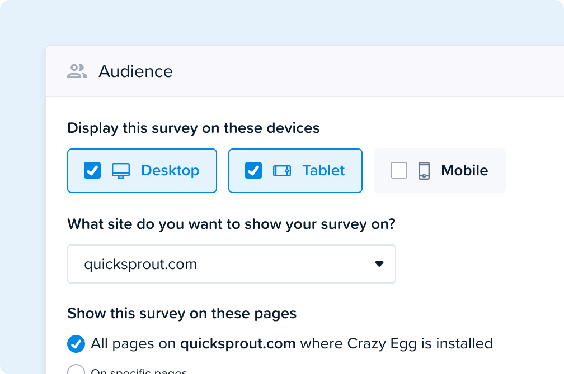Click the Mobile label text
564x374 pixels.
click(x=465, y=170)
